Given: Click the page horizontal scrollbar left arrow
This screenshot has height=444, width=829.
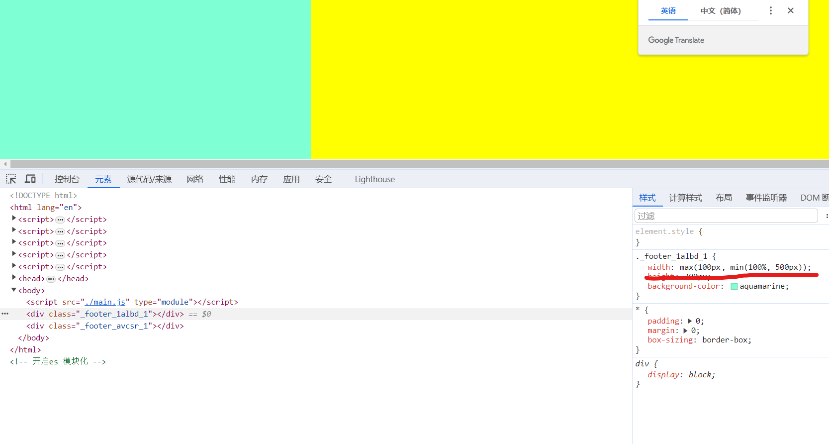Looking at the screenshot, I should tap(5, 164).
